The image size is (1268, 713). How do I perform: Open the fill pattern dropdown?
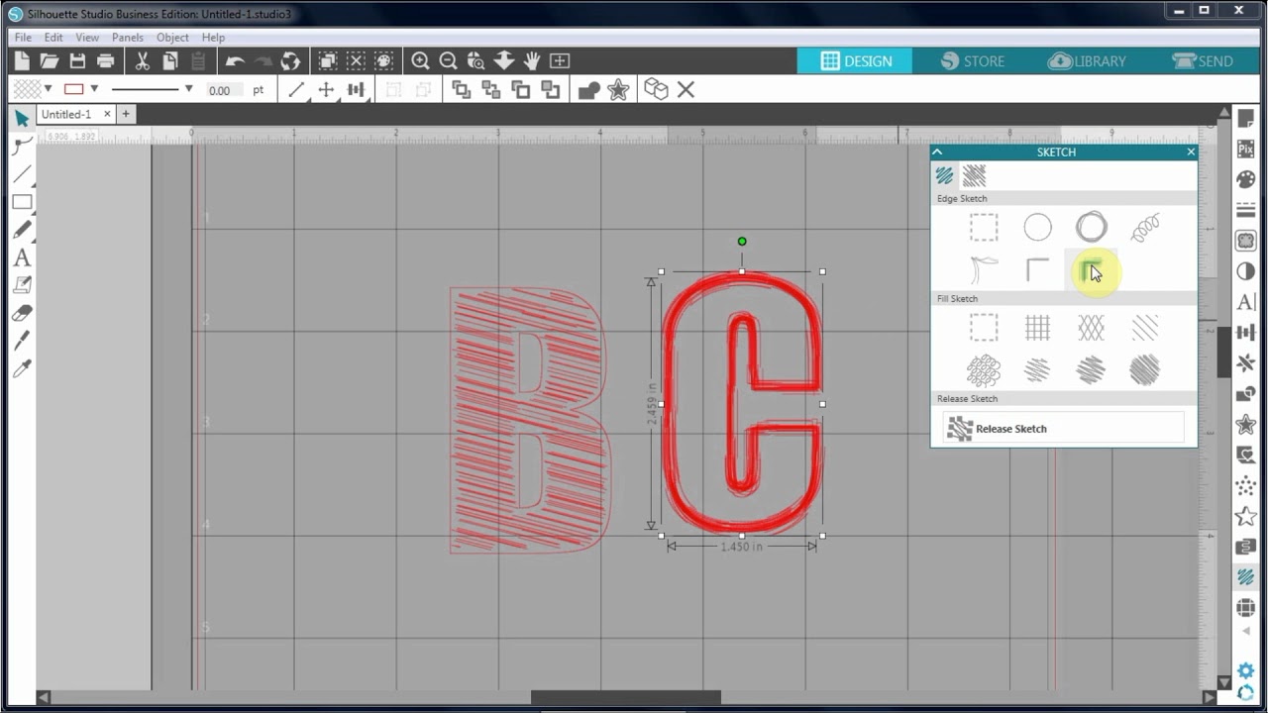[x=47, y=89]
